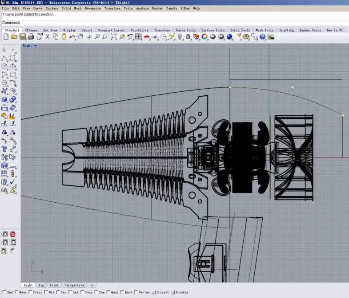Enable the End object snap checkbox
The height and width of the screenshot is (298, 349).
[x=4, y=292]
